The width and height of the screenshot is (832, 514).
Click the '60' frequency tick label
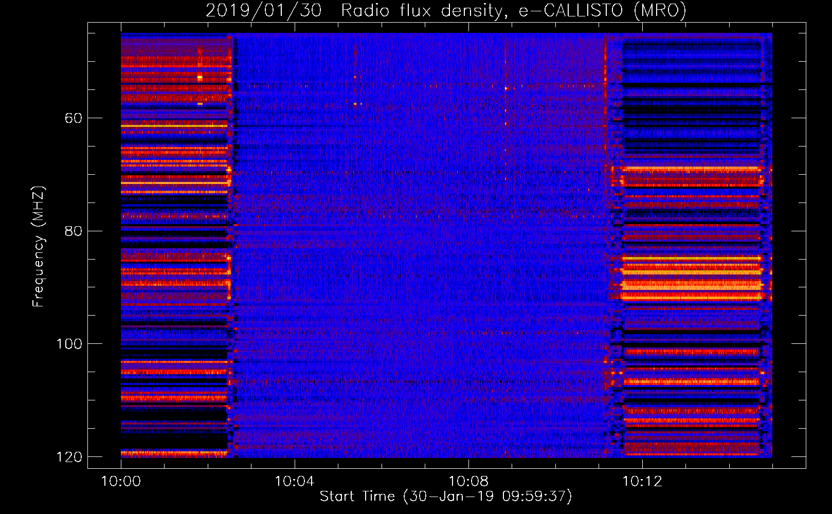[x=74, y=118]
